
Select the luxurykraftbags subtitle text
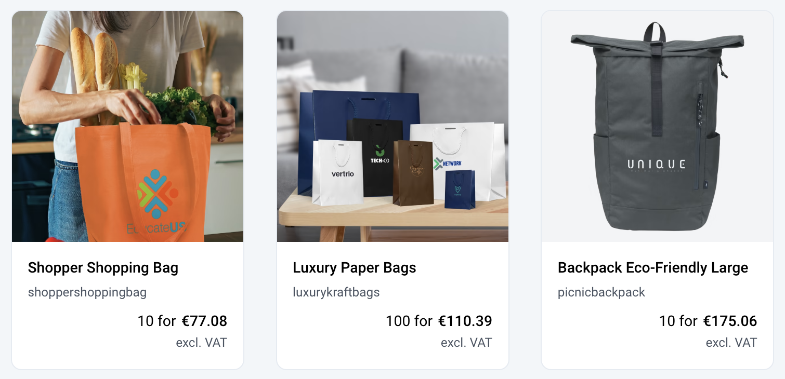(x=336, y=292)
